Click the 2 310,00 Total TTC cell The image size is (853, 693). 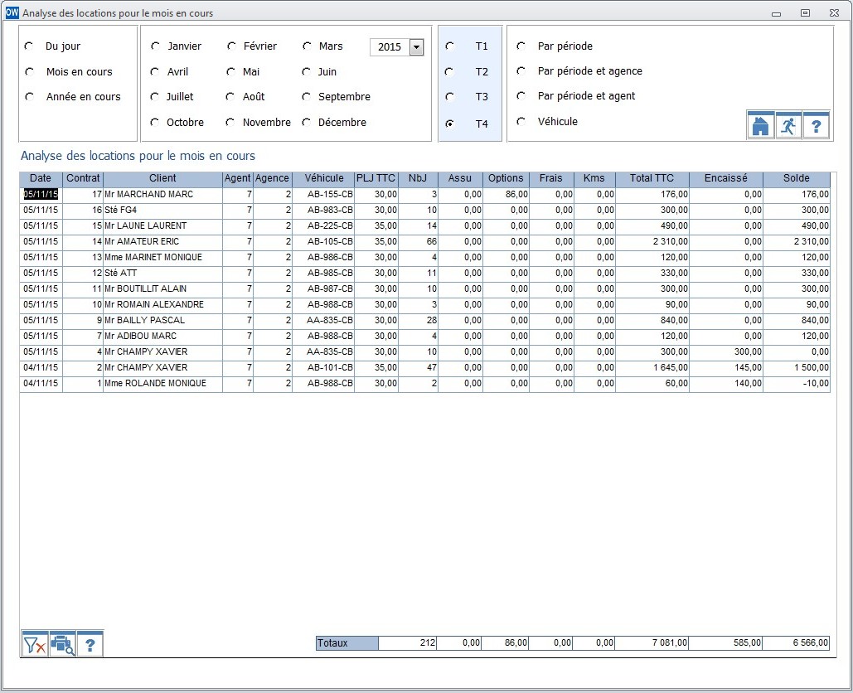point(652,241)
